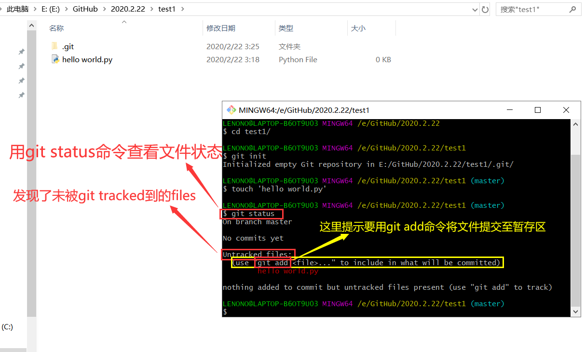Click the Git Bash icon in terminal title bar
Image resolution: width=585 pixels, height=352 pixels.
pos(231,110)
